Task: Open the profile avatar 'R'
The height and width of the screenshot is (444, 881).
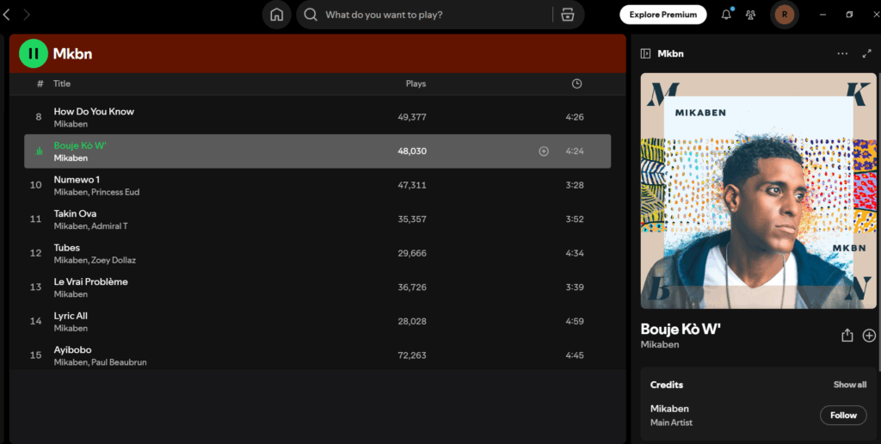Action: (785, 15)
